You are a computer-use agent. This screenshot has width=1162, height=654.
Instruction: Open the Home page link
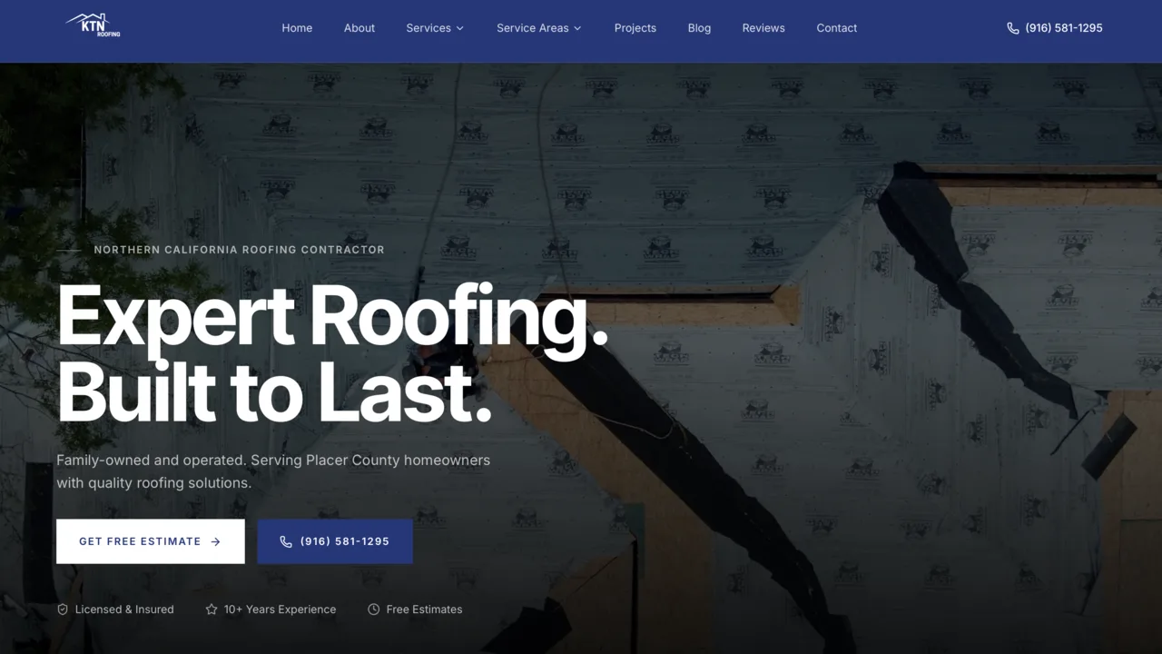pos(297,28)
